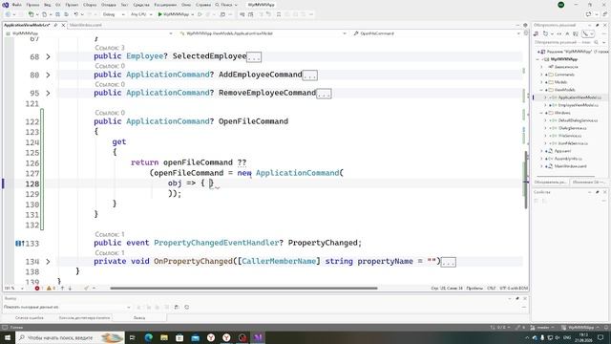Image resolution: width=611 pixels, height=344 pixels.
Task: Pin the ApplicationViewModel.cs tab
Action: 55,25
